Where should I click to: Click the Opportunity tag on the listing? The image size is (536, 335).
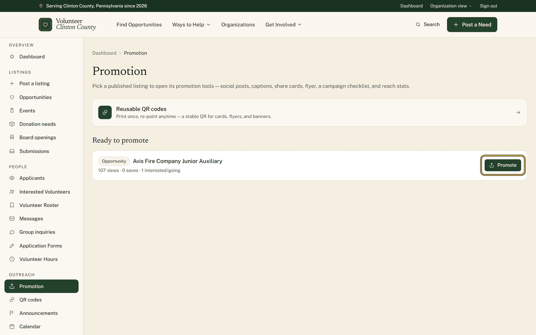pos(114,161)
